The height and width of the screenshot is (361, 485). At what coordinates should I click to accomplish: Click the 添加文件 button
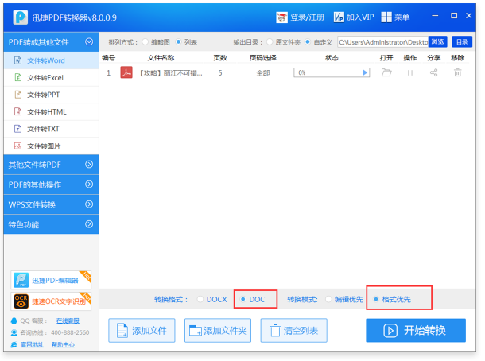[142, 330]
